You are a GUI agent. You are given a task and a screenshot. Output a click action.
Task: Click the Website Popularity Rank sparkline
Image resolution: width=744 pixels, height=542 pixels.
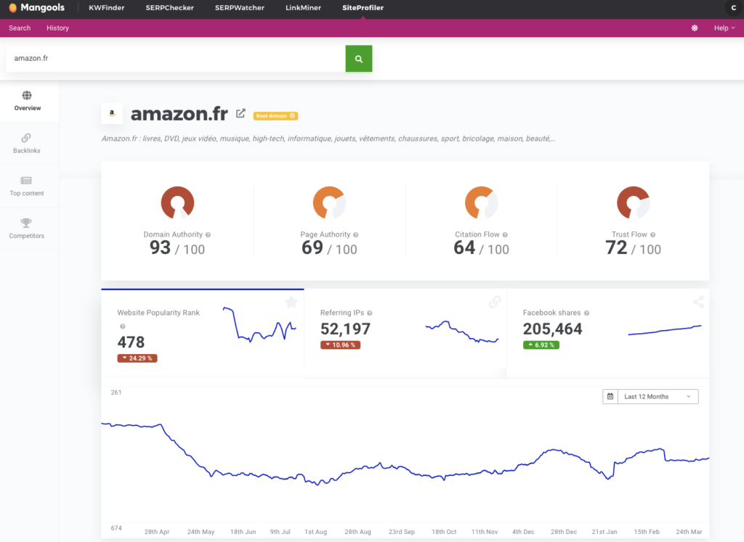tap(259, 324)
